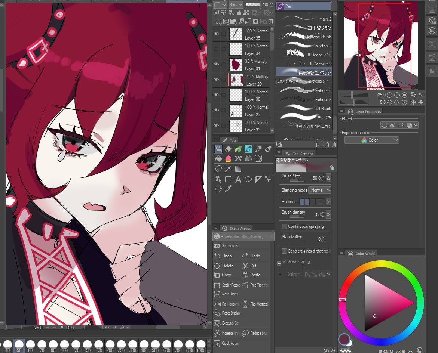
Task: Click the Copy icon in Quick Access
Action: pyautogui.click(x=217, y=275)
